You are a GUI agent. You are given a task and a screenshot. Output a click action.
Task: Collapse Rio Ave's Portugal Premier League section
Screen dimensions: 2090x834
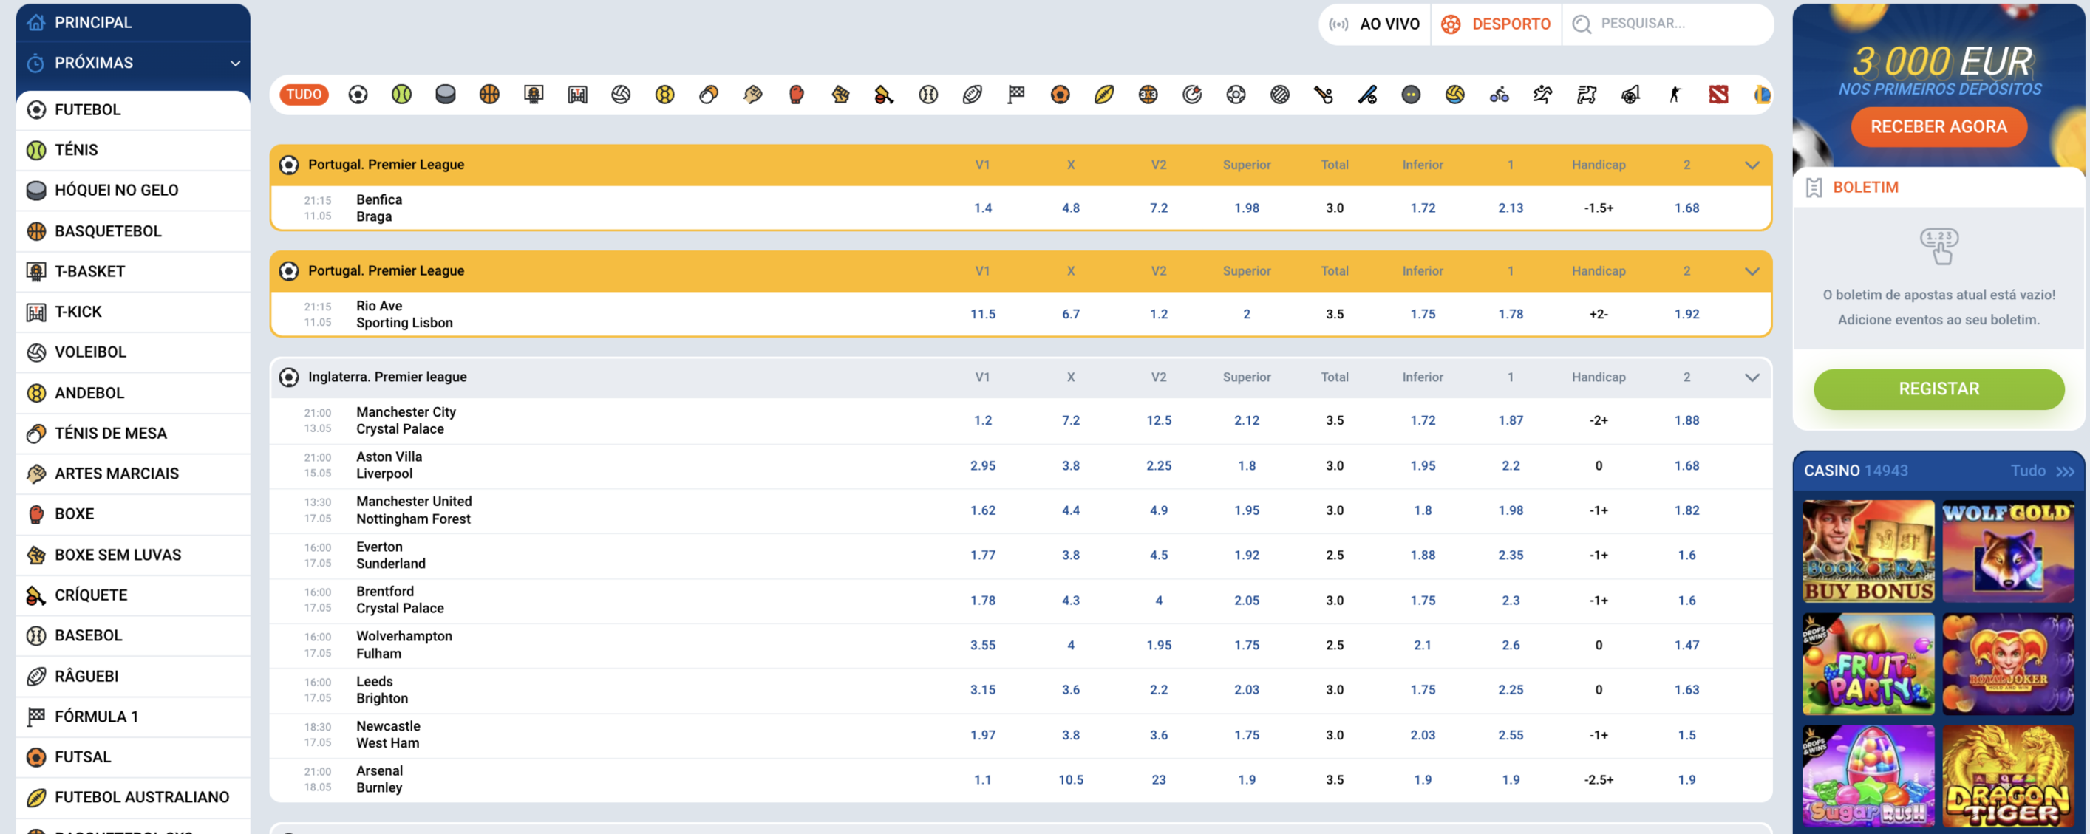click(1752, 271)
